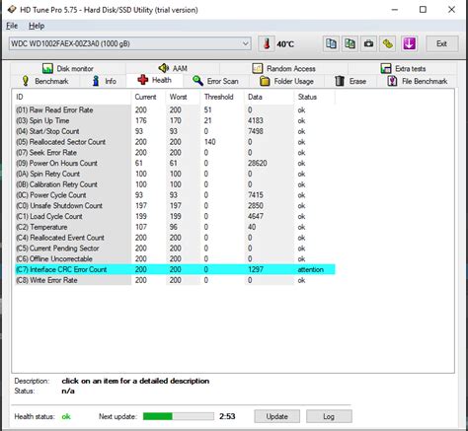Click the HD Tune Pro title bar app icon
The image size is (468, 431).
pyautogui.click(x=12, y=10)
